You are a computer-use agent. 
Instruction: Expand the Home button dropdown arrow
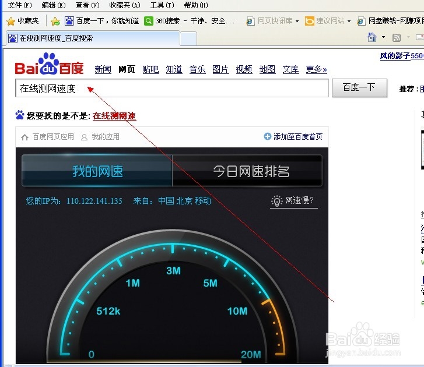383,37
